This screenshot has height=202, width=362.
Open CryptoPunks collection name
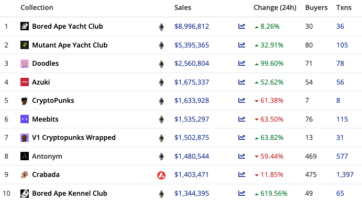(x=53, y=101)
